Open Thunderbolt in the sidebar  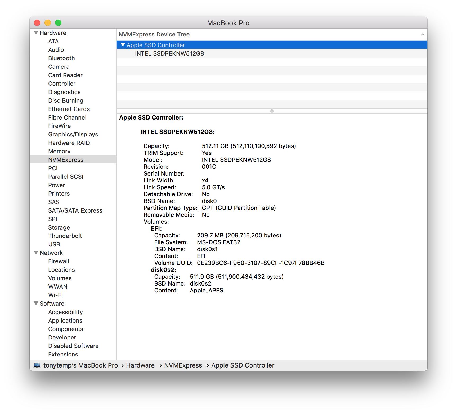65,236
